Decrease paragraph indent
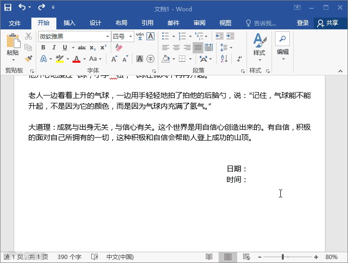Image resolution: width=348 pixels, height=263 pixels. click(x=220, y=36)
